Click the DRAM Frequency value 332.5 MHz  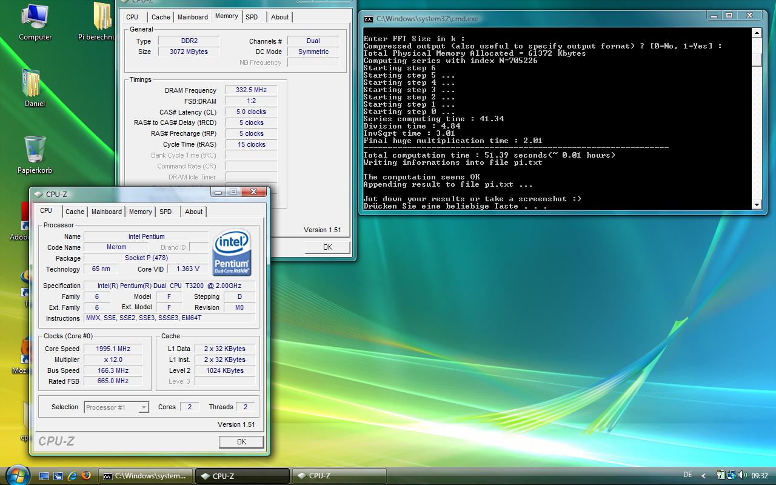click(251, 90)
